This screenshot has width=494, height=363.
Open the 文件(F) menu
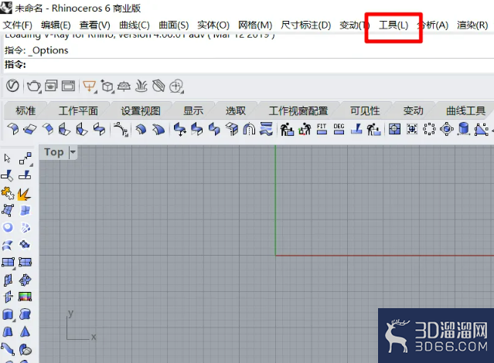[18, 25]
